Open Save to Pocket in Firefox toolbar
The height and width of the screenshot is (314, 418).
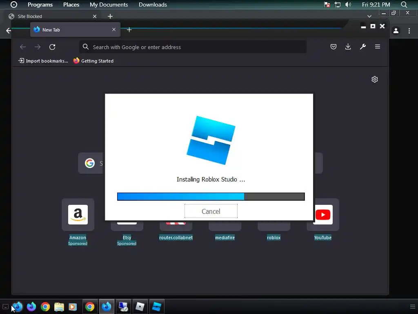pos(333,47)
